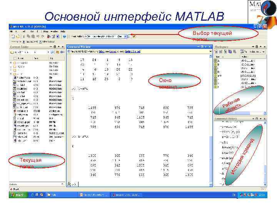Click the Cut toolbar icon

[x=24, y=36]
